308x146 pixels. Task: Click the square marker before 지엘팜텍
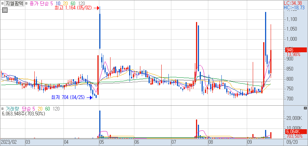point(2,3)
